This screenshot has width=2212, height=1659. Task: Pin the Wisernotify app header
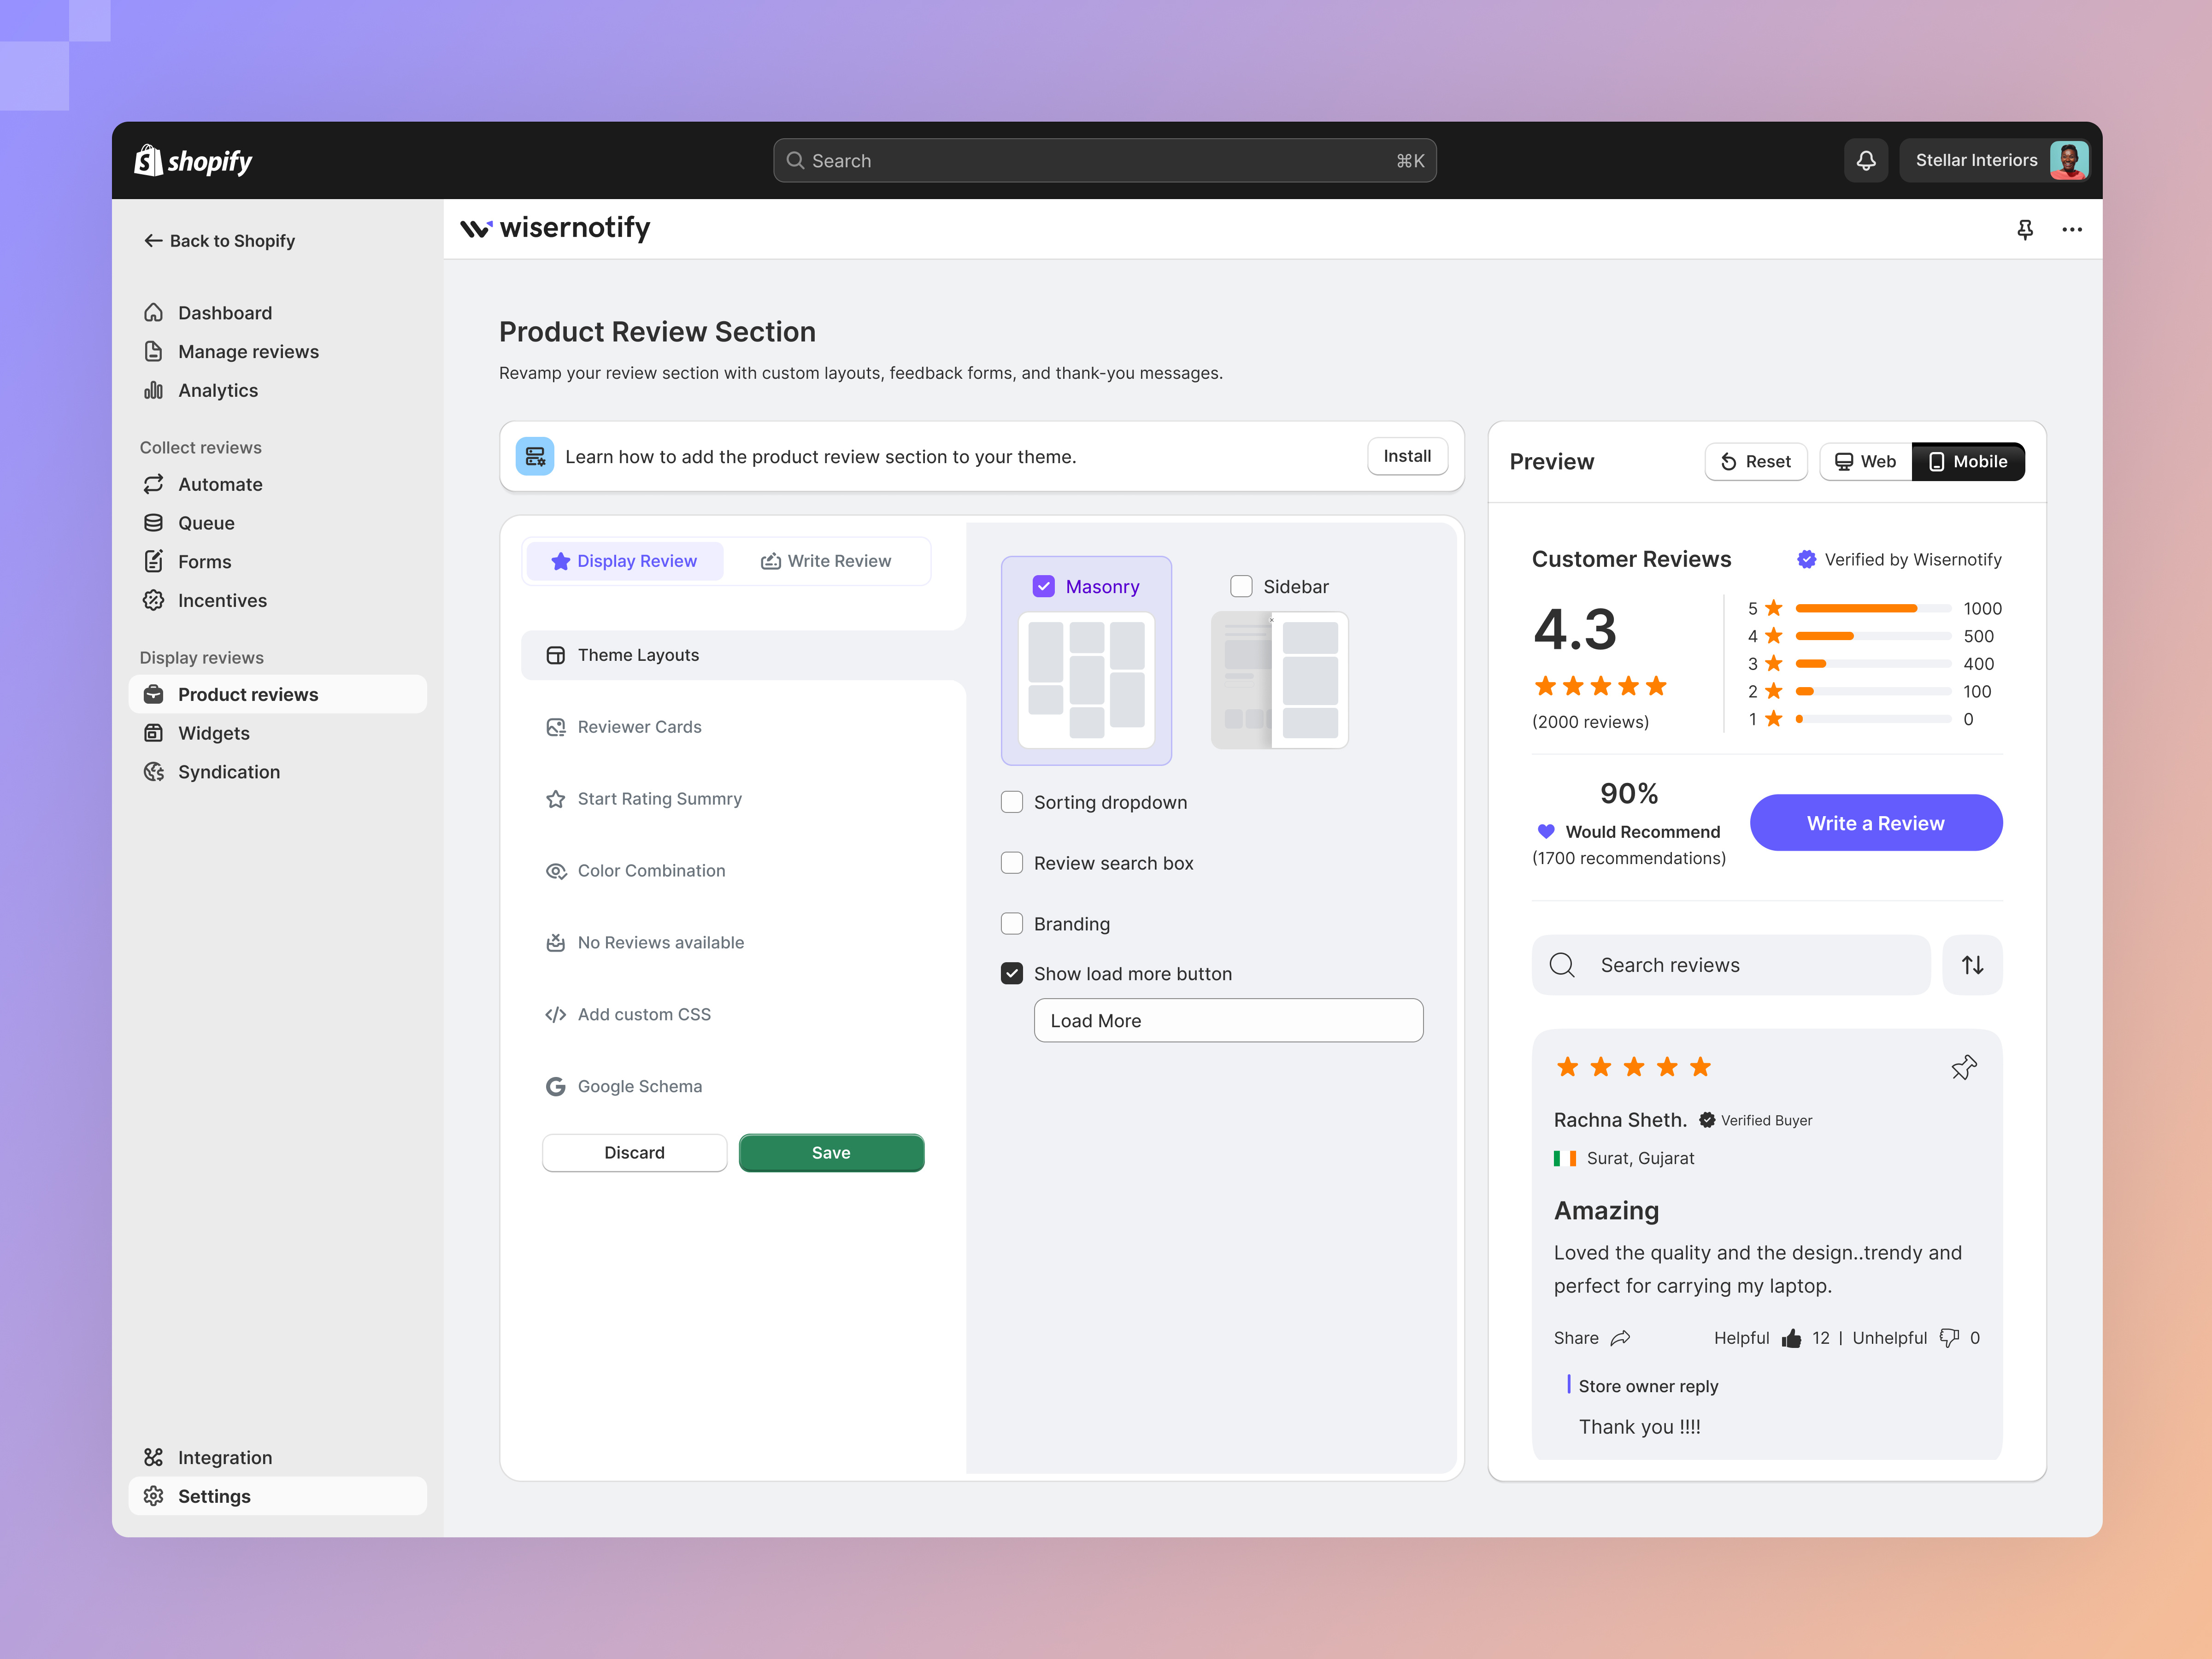tap(2025, 229)
